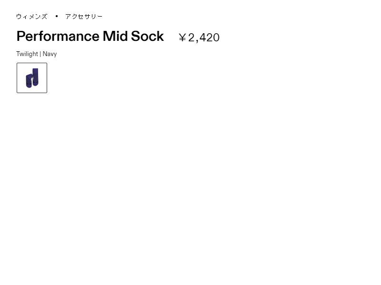Click the ¥2,420 price text
The image size is (381, 285).
click(x=199, y=38)
